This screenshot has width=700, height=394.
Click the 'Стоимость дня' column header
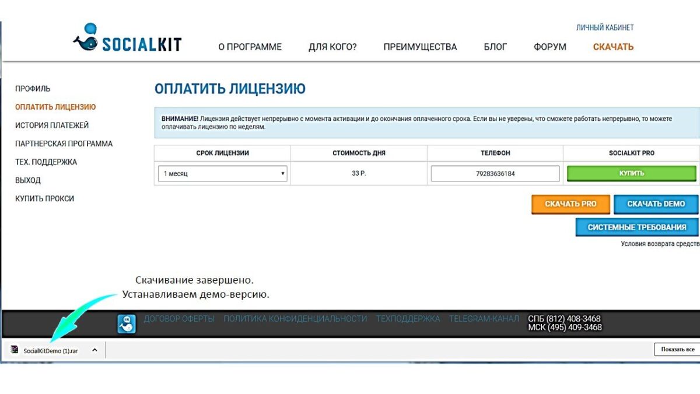[x=359, y=153]
